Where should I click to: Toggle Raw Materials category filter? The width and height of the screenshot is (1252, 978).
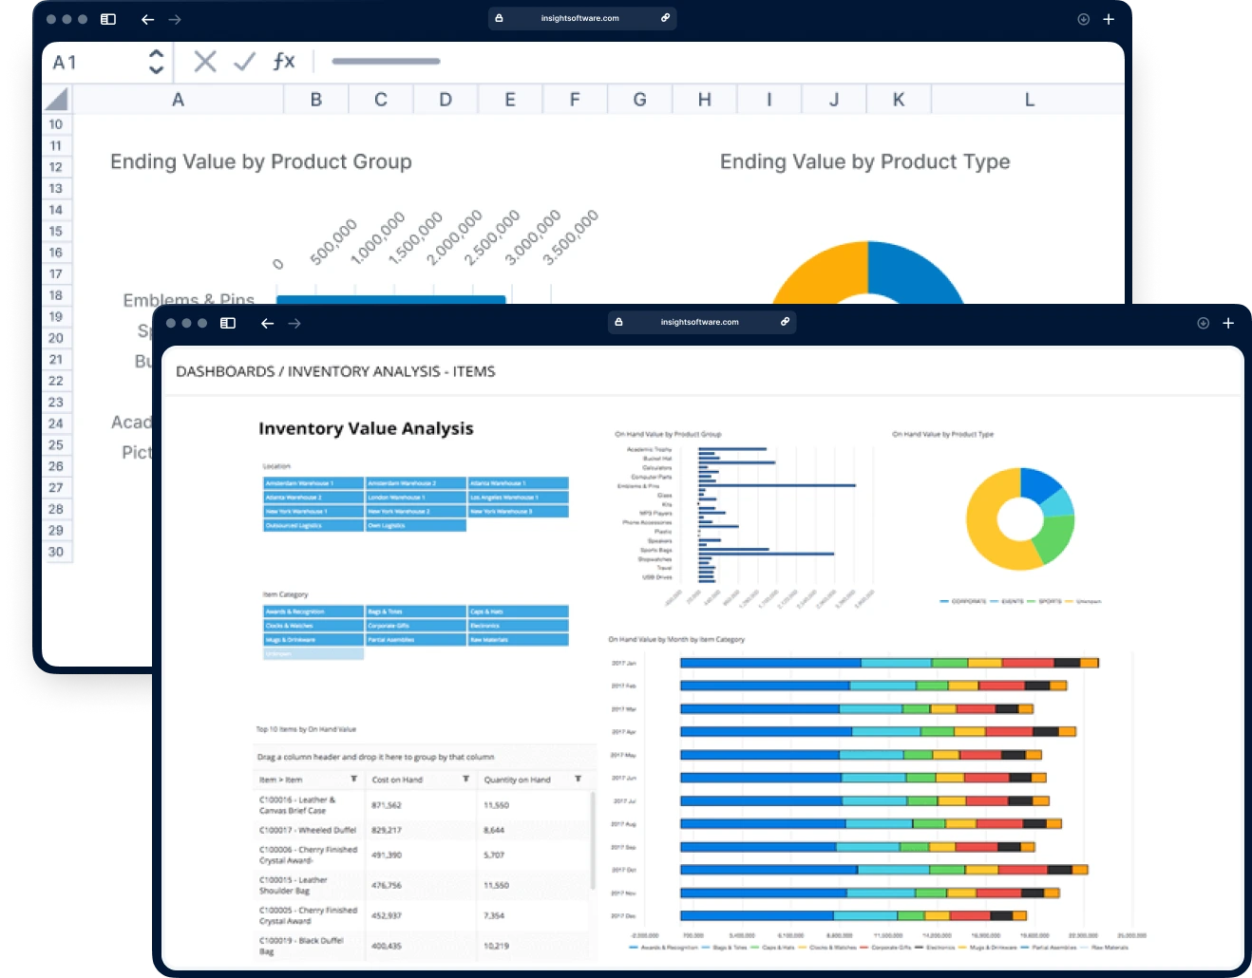519,640
